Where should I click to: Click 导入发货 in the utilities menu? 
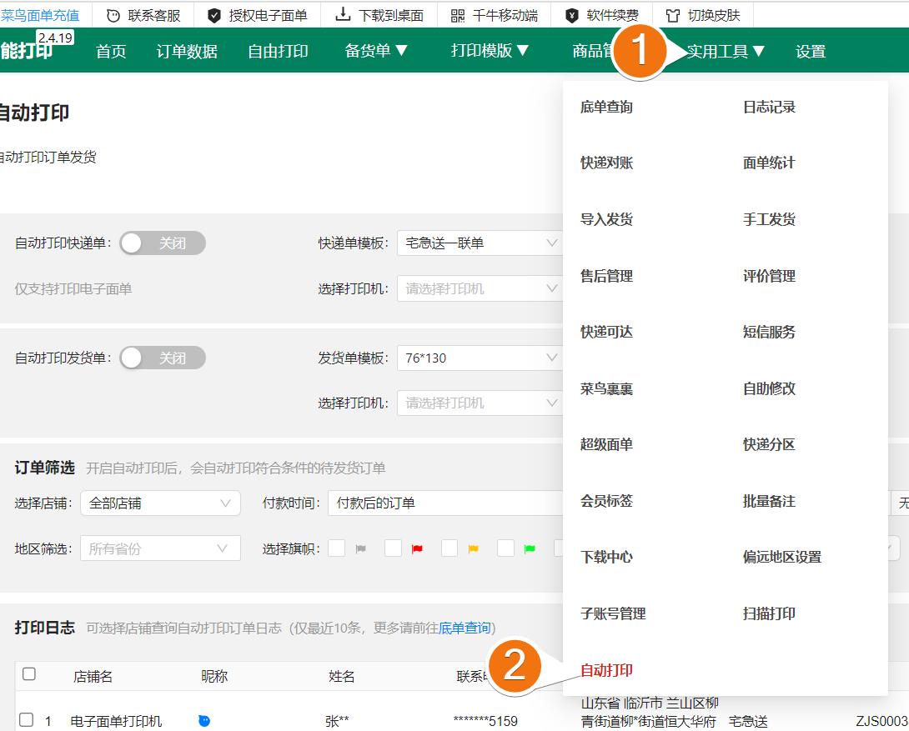[x=606, y=219]
